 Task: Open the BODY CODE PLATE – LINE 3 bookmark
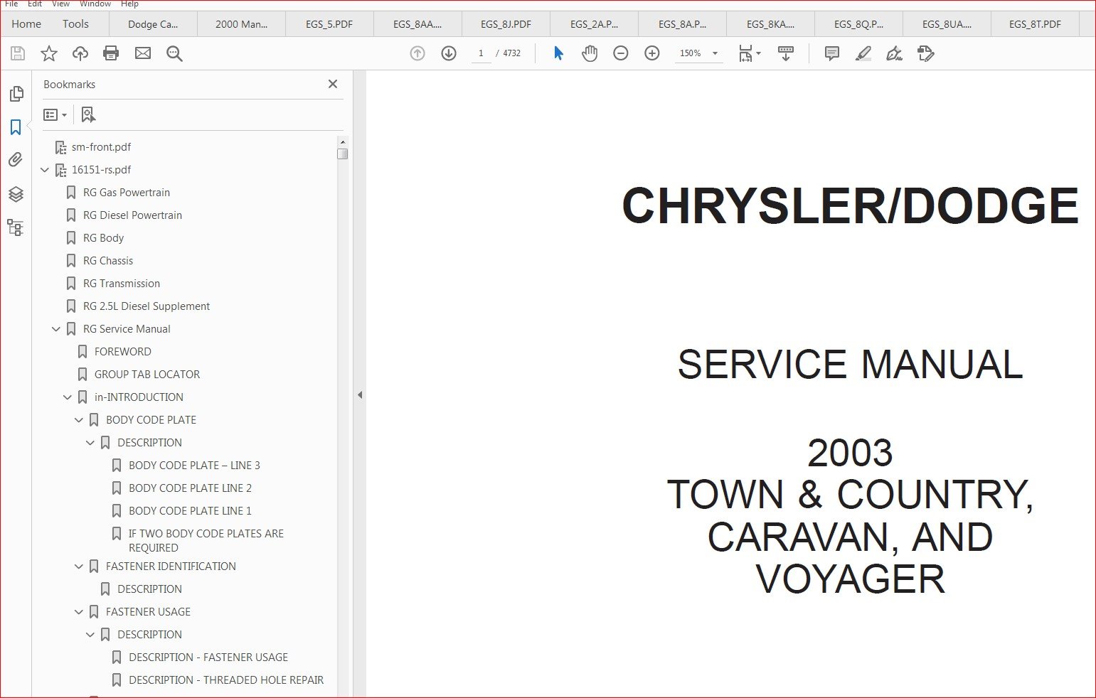pyautogui.click(x=194, y=466)
